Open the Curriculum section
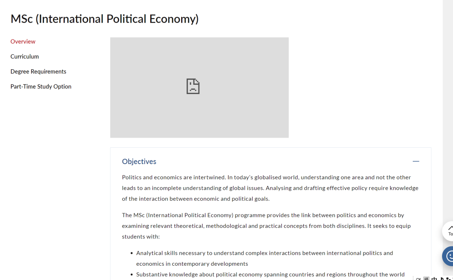 tap(25, 56)
